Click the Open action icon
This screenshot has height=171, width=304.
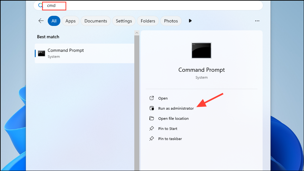[152, 98]
